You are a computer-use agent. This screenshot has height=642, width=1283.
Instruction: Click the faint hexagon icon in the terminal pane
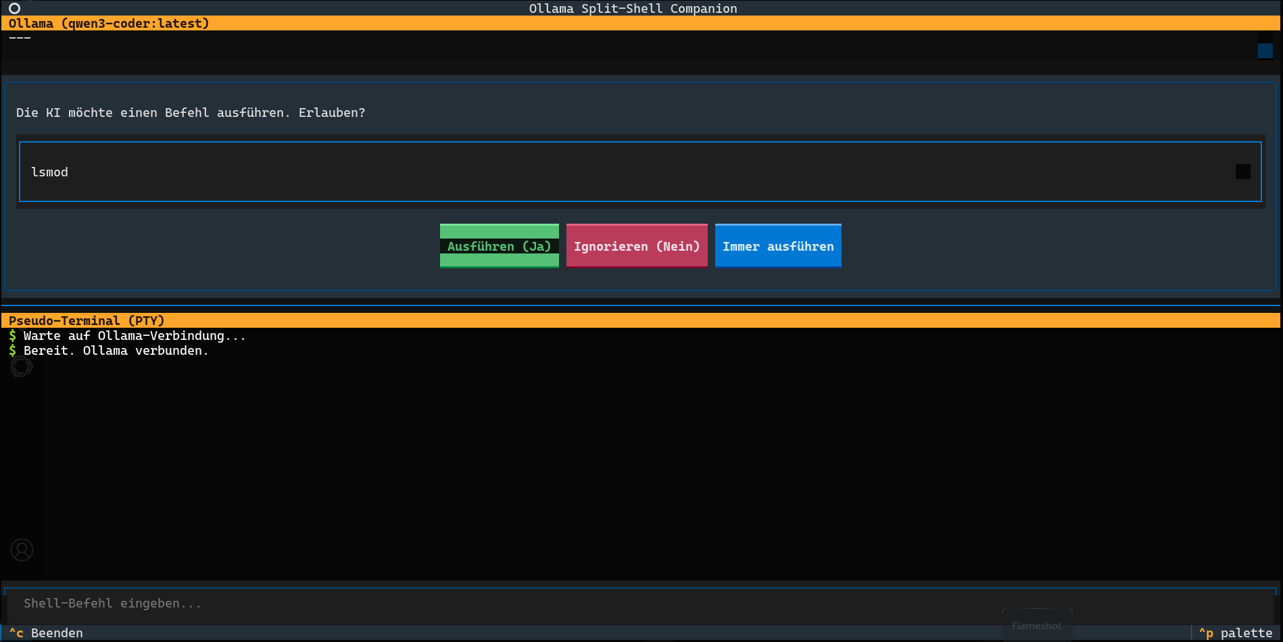(x=21, y=366)
